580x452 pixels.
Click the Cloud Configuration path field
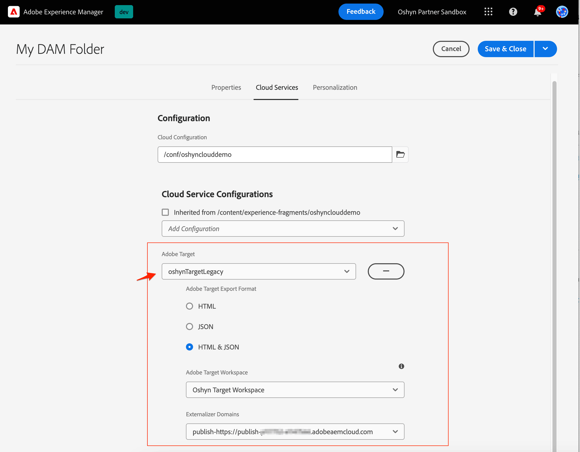pyautogui.click(x=275, y=154)
